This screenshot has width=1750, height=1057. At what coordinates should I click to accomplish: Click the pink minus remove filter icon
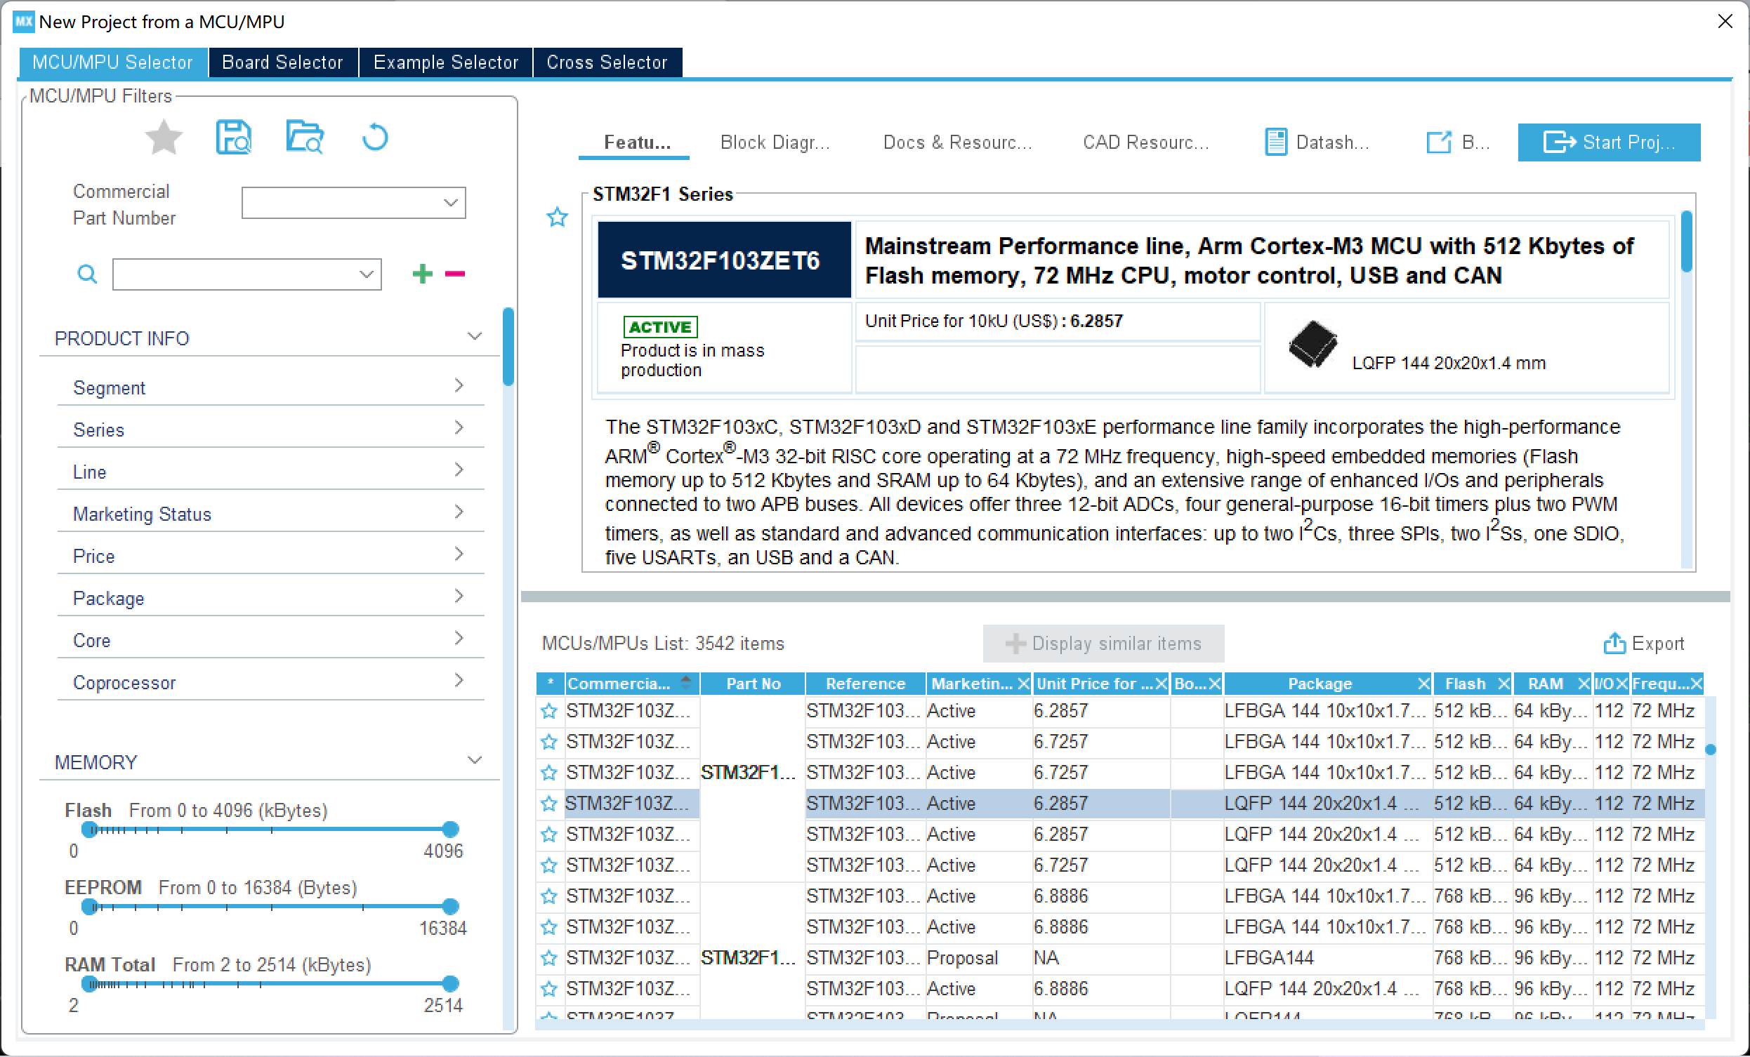(x=454, y=274)
